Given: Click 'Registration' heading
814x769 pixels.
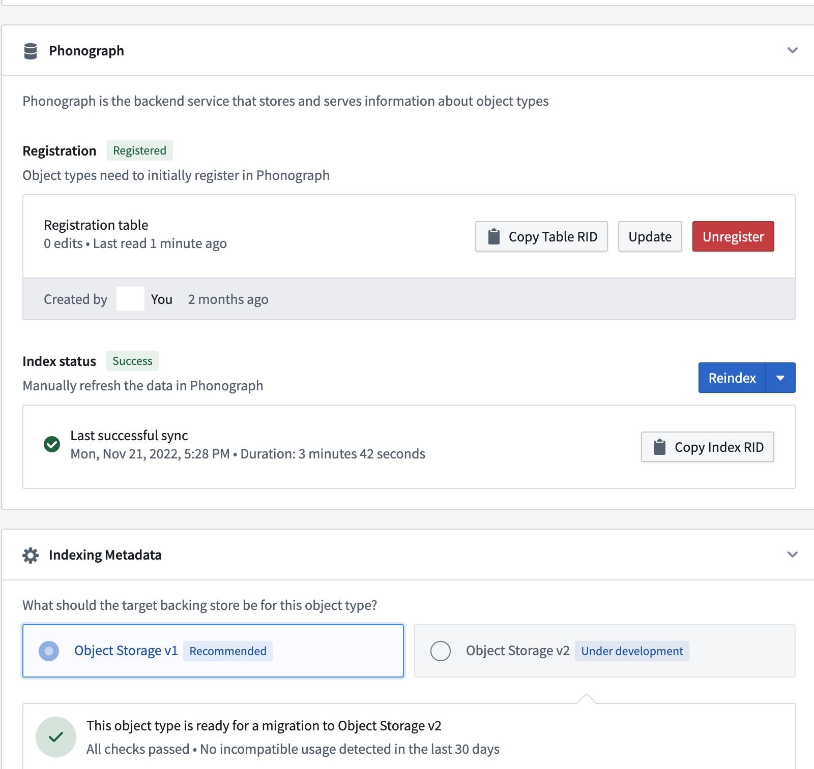Looking at the screenshot, I should click(60, 151).
